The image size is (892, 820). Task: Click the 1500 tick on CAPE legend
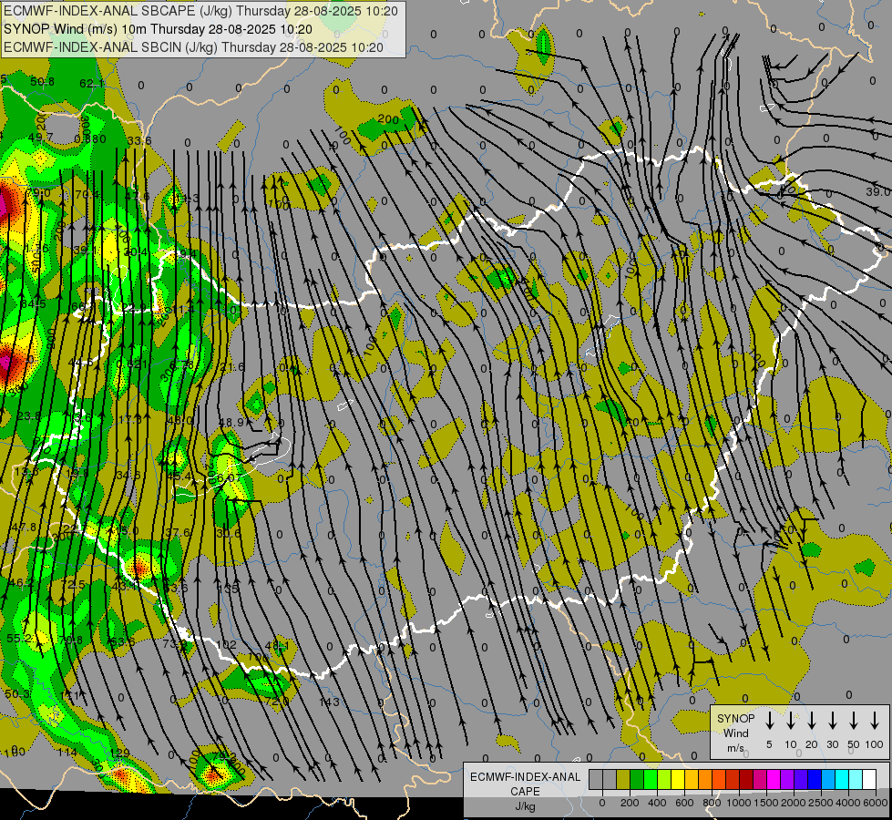pyautogui.click(x=765, y=803)
